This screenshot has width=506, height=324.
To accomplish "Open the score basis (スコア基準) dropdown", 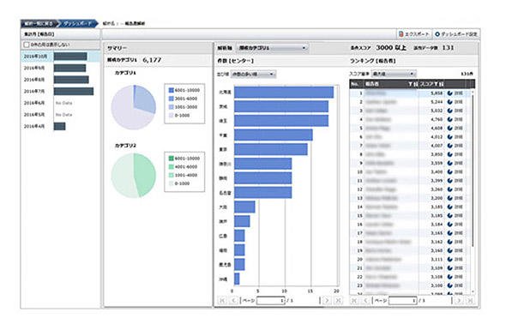I will [394, 74].
